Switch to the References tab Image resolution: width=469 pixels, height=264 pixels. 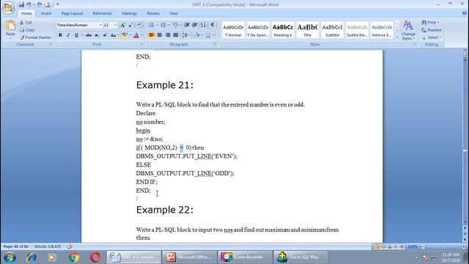(x=103, y=13)
